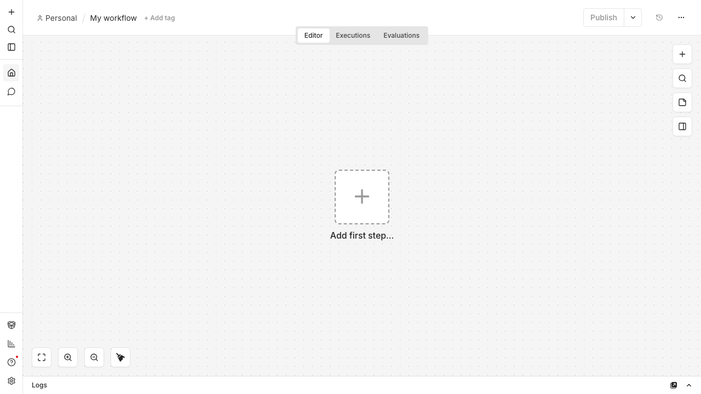The image size is (701, 394).
Task: Click the plus icon in left sidebar
Action: coord(12,12)
